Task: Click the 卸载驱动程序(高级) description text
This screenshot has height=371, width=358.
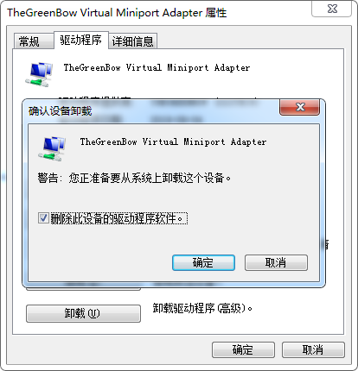Action: coord(202,309)
